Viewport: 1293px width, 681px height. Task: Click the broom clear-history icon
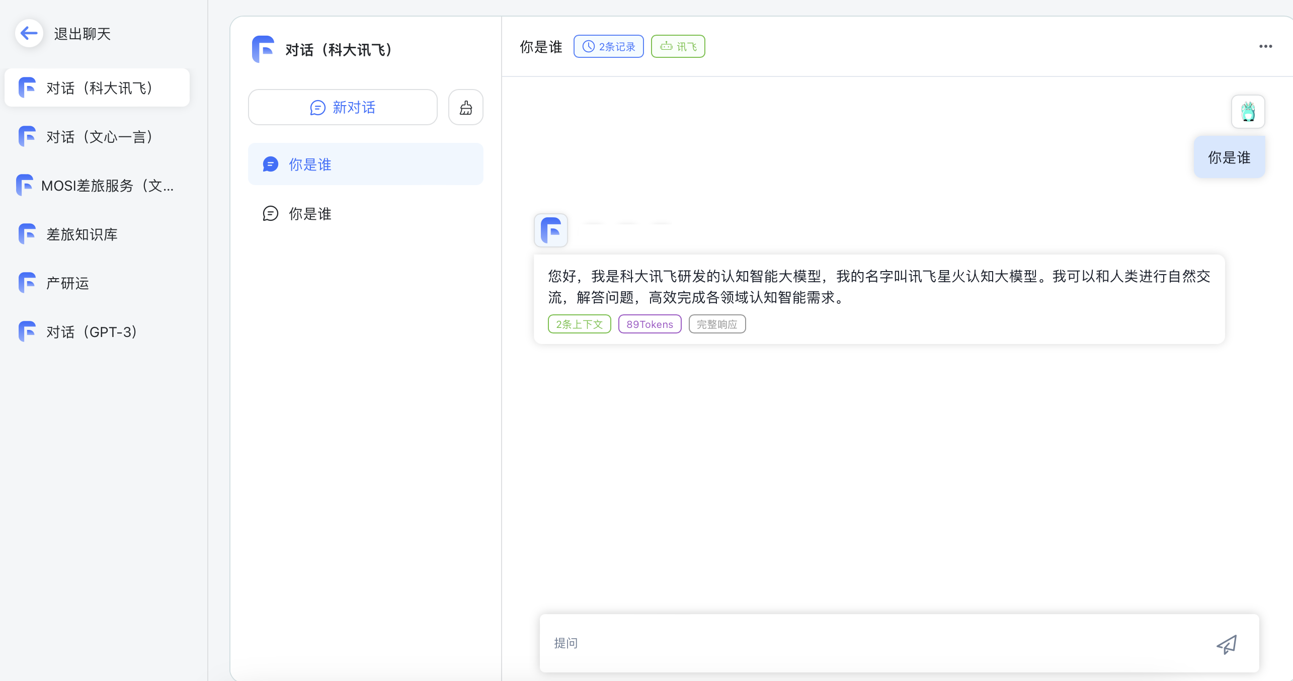(466, 107)
